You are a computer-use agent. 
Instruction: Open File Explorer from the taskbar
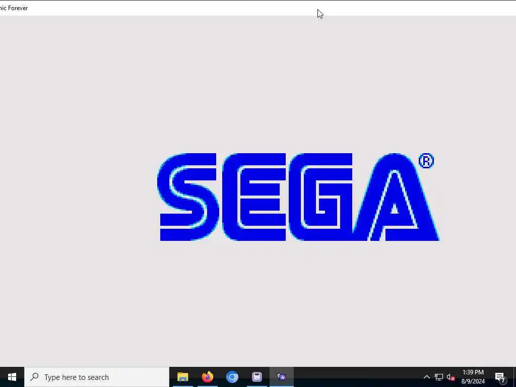pos(182,377)
